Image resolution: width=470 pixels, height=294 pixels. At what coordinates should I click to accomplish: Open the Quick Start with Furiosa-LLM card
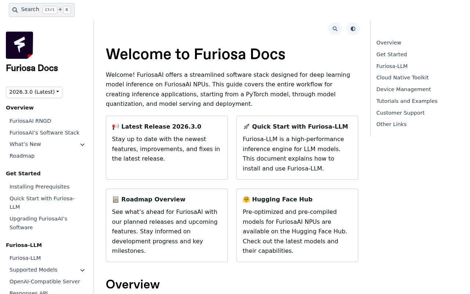(297, 148)
